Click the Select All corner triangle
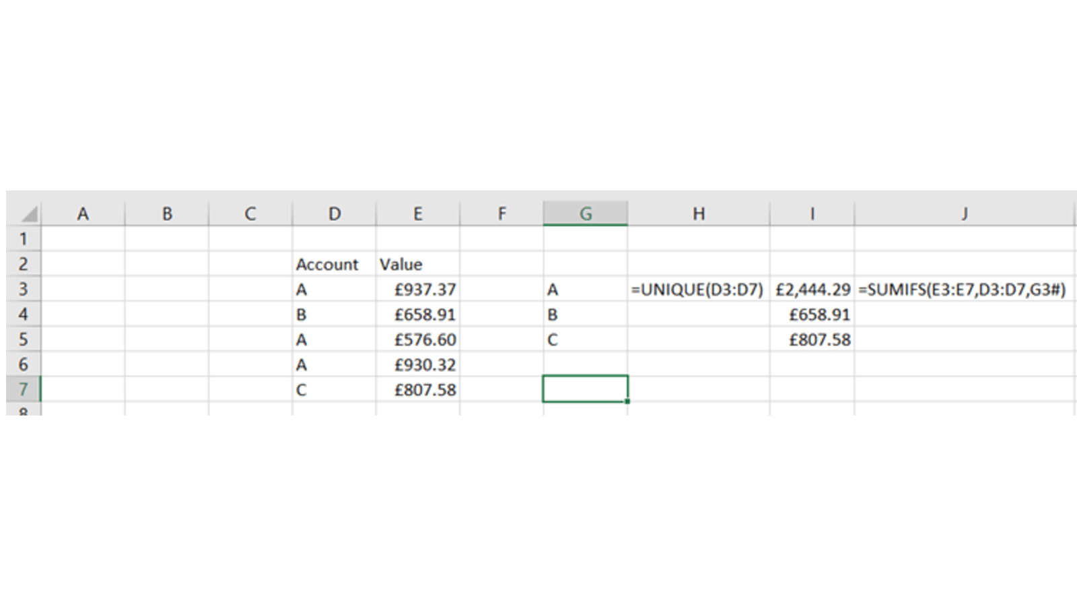Screen dimensions: 1077x606 (28, 215)
